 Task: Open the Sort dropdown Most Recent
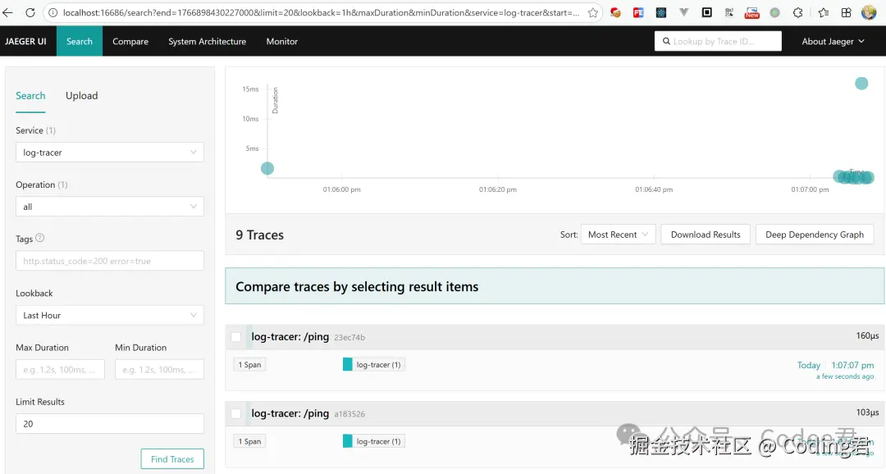tap(619, 235)
